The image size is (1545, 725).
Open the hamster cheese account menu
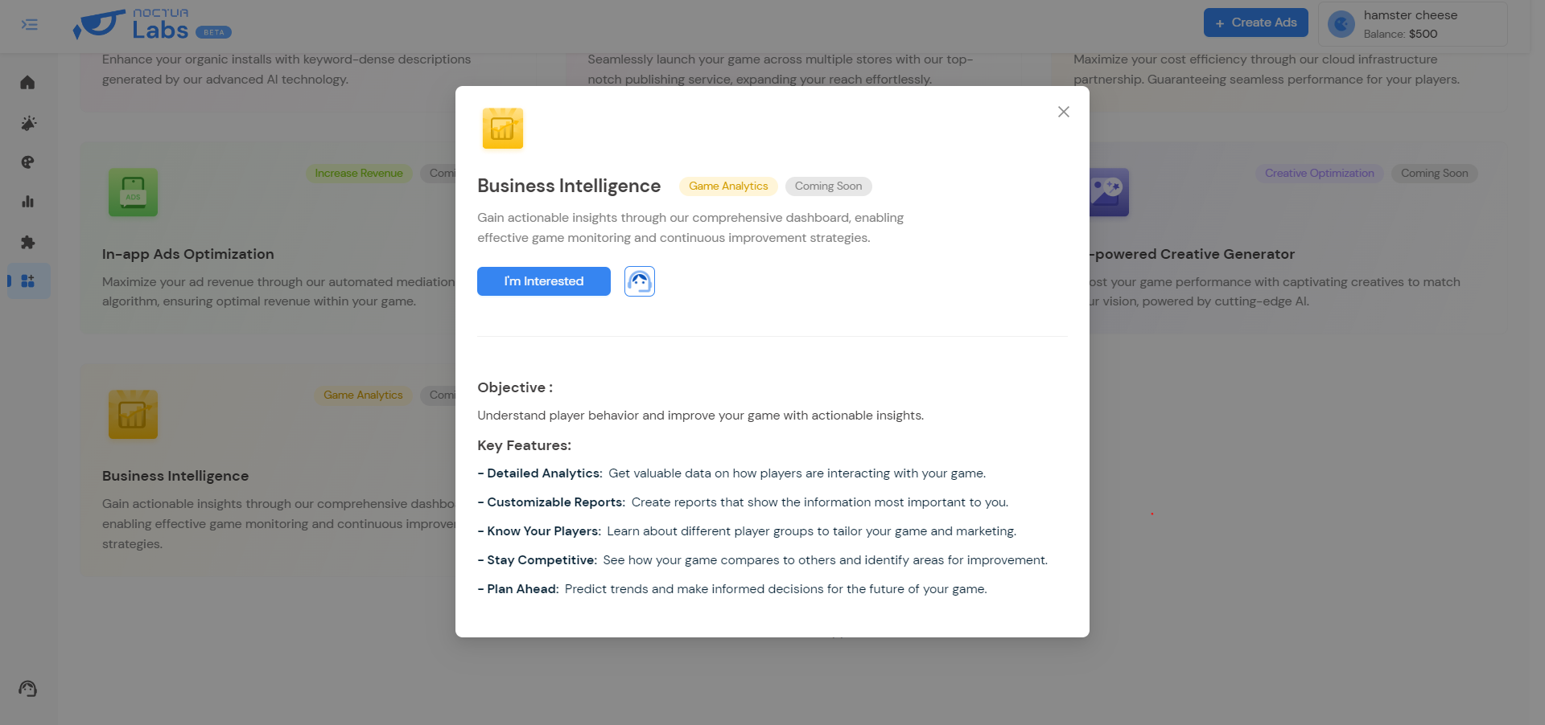point(1412,24)
